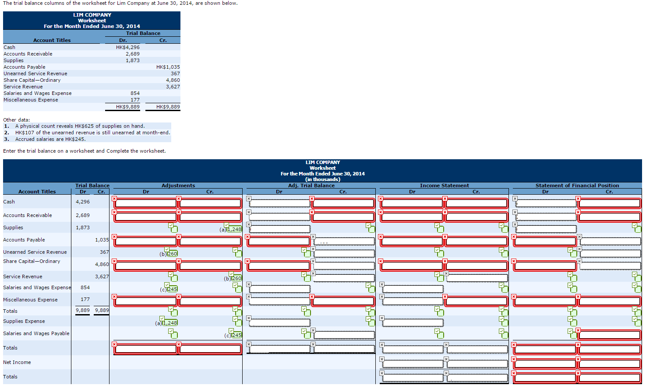Click 'Statement of Financial Position' column header
646x385 pixels.
[x=577, y=185]
